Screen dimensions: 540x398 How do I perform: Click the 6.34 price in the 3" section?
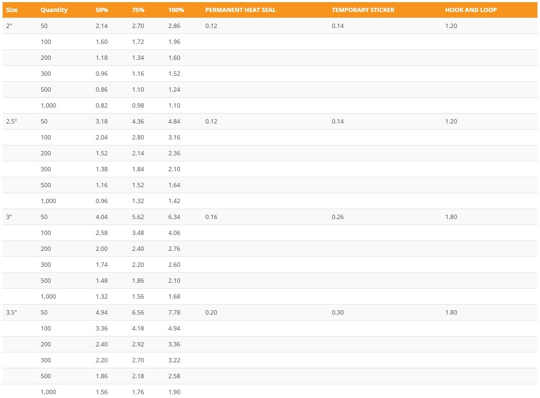174,217
